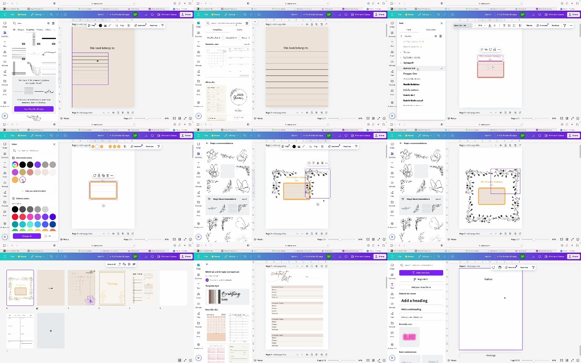Click See all beside Recently used
This screenshot has width=581, height=363.
[247, 44]
